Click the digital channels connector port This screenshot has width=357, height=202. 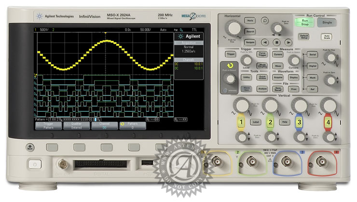click(101, 164)
